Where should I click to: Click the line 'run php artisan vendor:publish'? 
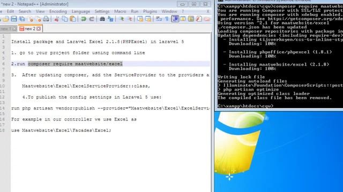110,108
